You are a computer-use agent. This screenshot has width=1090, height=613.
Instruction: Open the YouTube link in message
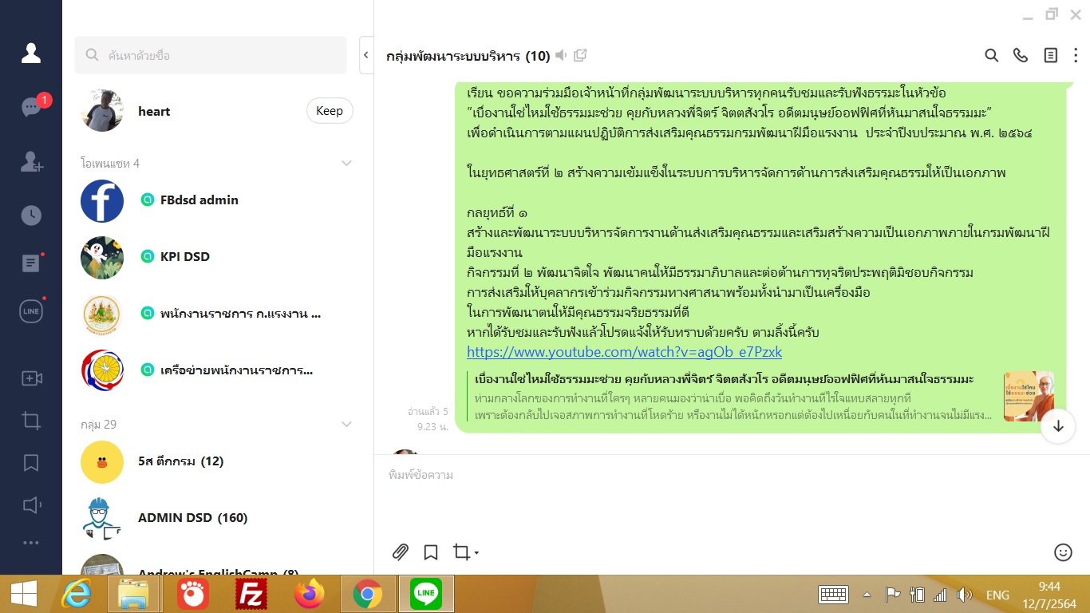click(624, 351)
